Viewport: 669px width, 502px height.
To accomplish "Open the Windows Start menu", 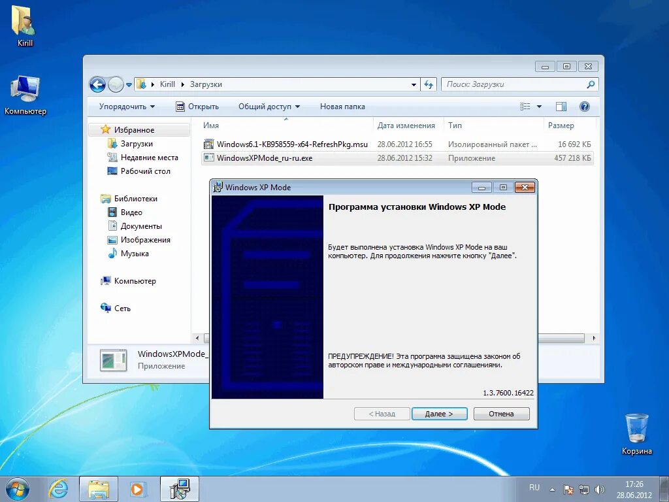I will [18, 489].
